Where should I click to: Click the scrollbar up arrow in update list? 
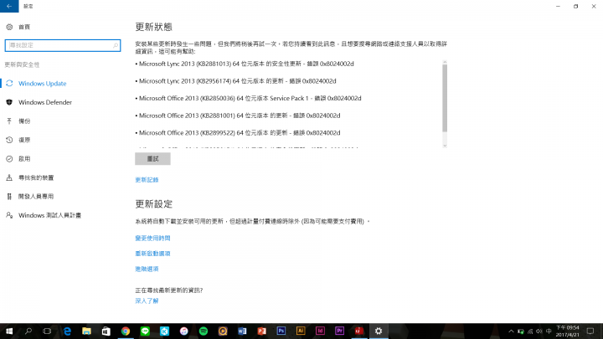(x=445, y=62)
